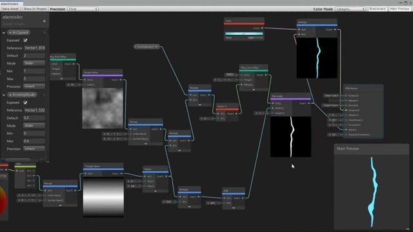Image resolution: width=413 pixels, height=232 pixels.
Task: Click the ArcAmplitude Reference field Vector1_532
Action: [34, 110]
